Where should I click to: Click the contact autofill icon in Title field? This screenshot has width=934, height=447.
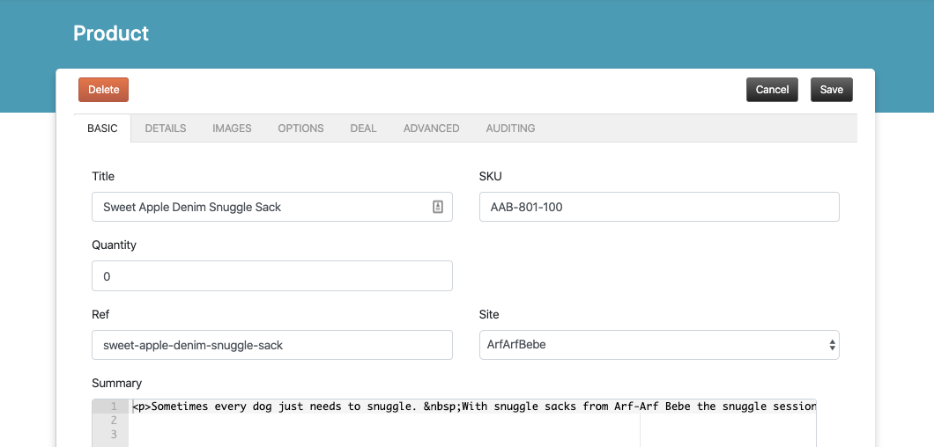pyautogui.click(x=438, y=207)
